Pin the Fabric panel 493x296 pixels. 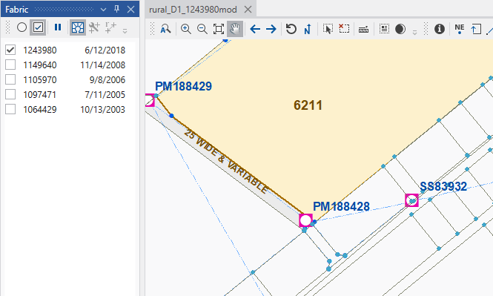pyautogui.click(x=116, y=9)
